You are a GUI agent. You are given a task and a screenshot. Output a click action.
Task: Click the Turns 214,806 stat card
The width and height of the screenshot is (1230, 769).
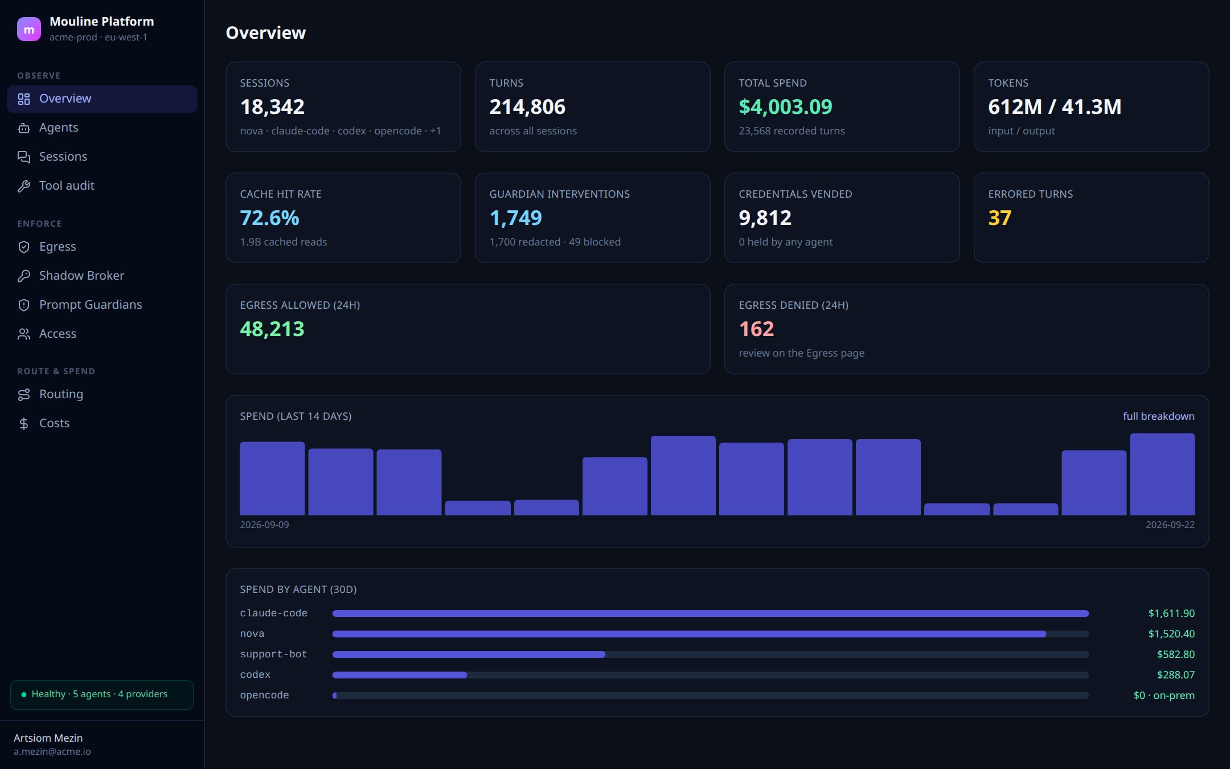(593, 107)
